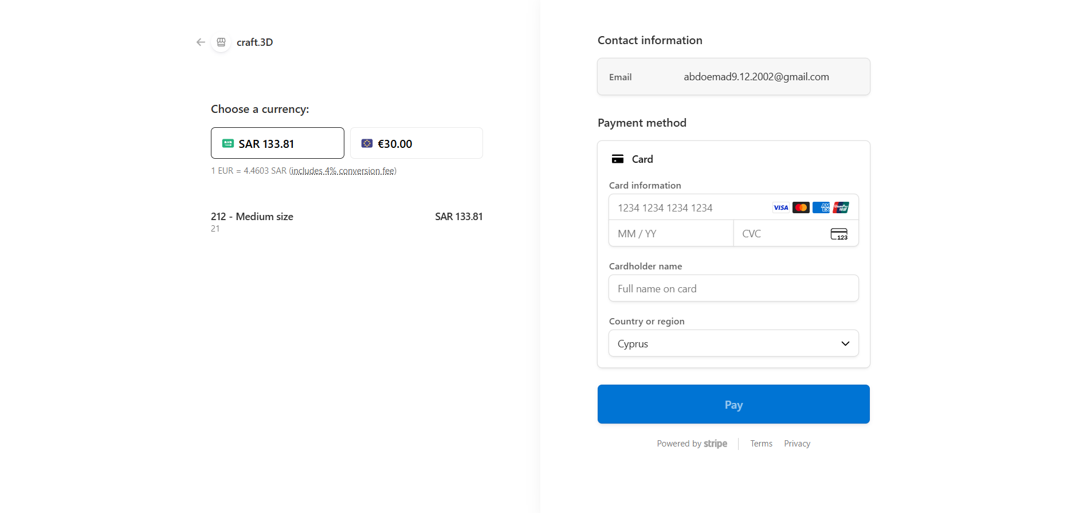Open the Powered by Stripe link
Screen dimensions: 1079x513
click(692, 444)
